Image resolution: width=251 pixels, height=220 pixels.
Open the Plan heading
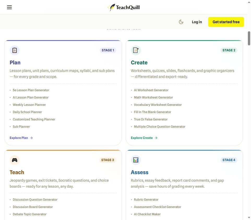click(x=15, y=63)
